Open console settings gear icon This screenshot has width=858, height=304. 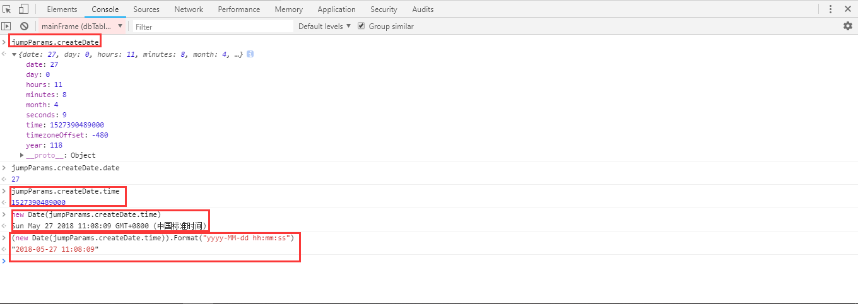[x=848, y=26]
